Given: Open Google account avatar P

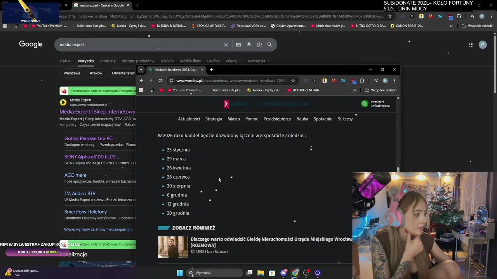Looking at the screenshot, I should (x=483, y=45).
